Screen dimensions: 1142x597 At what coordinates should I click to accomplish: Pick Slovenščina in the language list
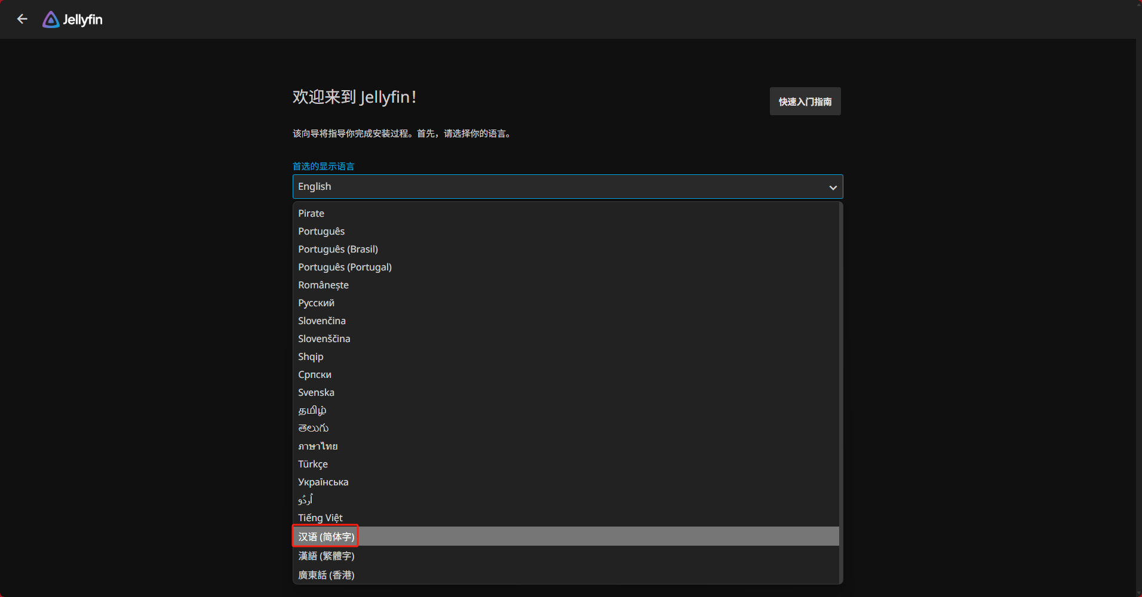click(x=566, y=338)
